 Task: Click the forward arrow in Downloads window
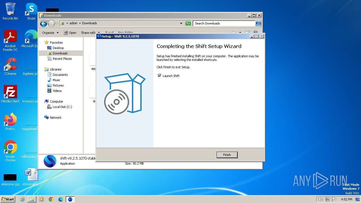click(51, 23)
